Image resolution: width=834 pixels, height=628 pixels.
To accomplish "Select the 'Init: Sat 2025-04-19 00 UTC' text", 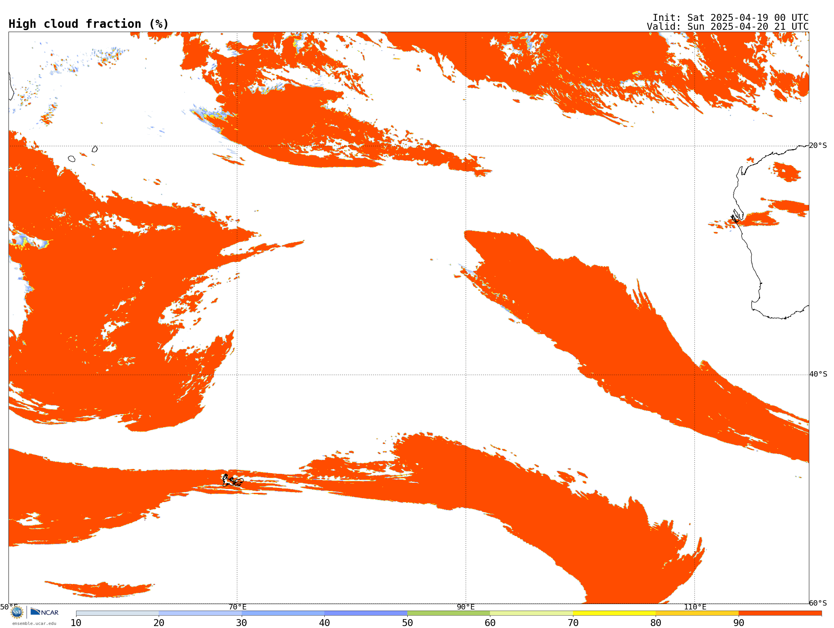I will pyautogui.click(x=731, y=18).
